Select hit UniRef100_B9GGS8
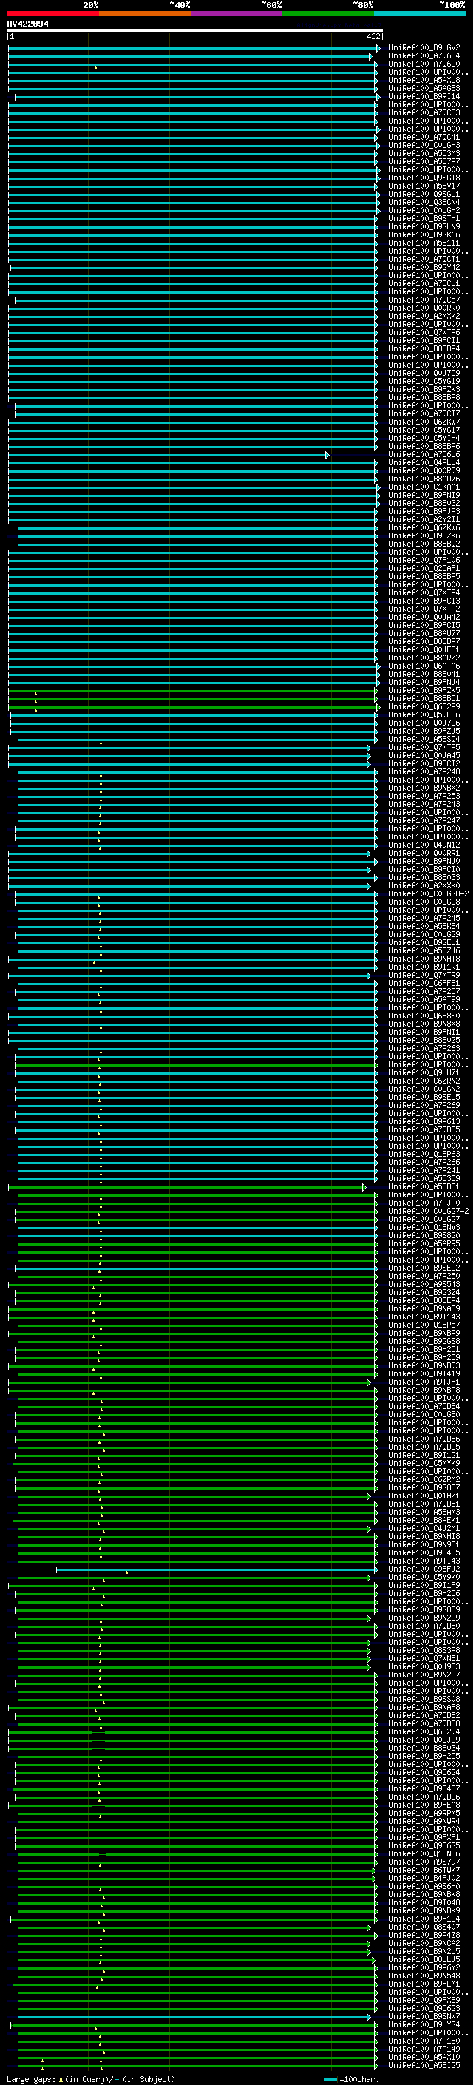Screen dimensions: 473x2085 pos(424,1342)
